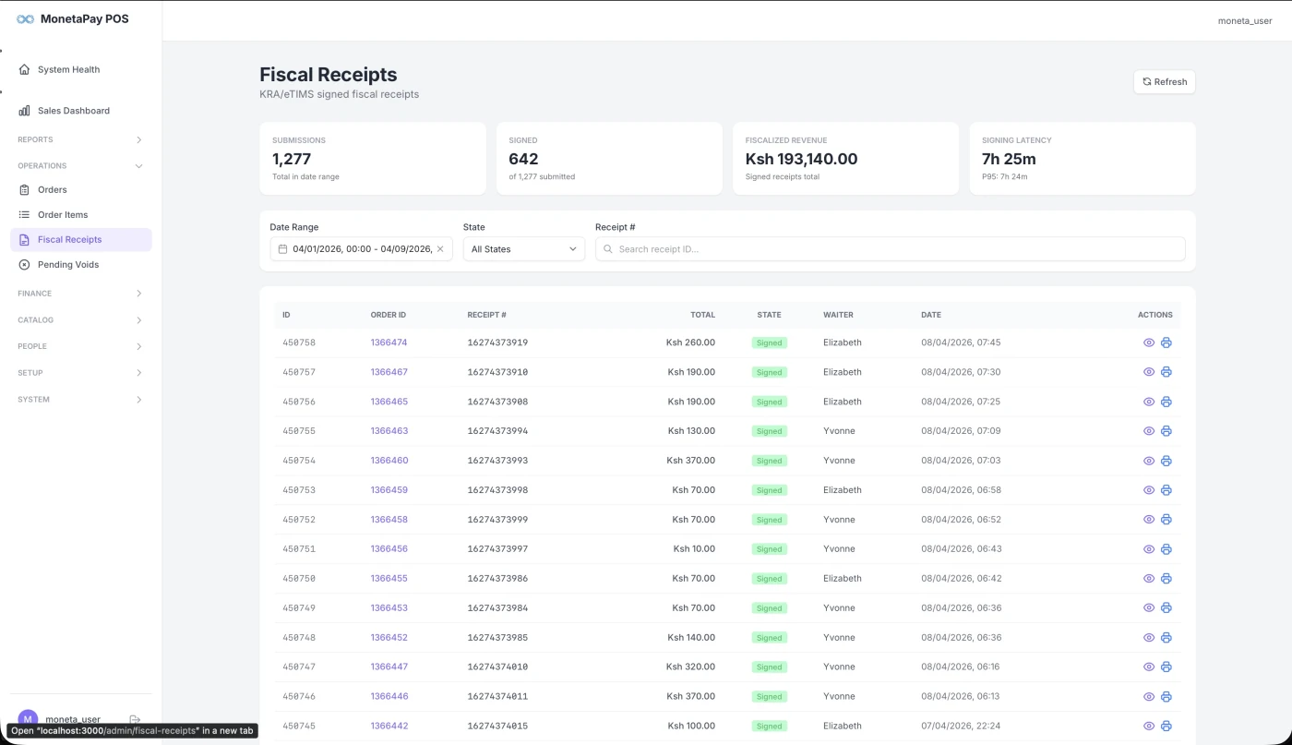Open Pending Voids via its clock icon
The image size is (1292, 745).
24,264
